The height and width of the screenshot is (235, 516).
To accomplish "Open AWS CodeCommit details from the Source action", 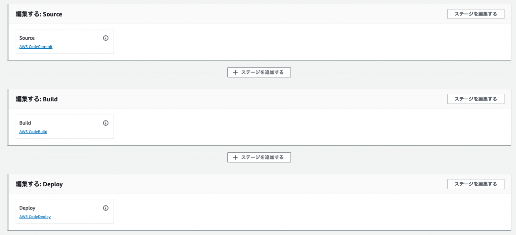I will (36, 47).
